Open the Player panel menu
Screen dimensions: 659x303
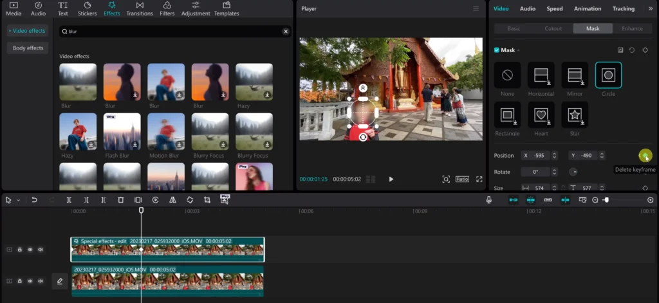point(476,8)
